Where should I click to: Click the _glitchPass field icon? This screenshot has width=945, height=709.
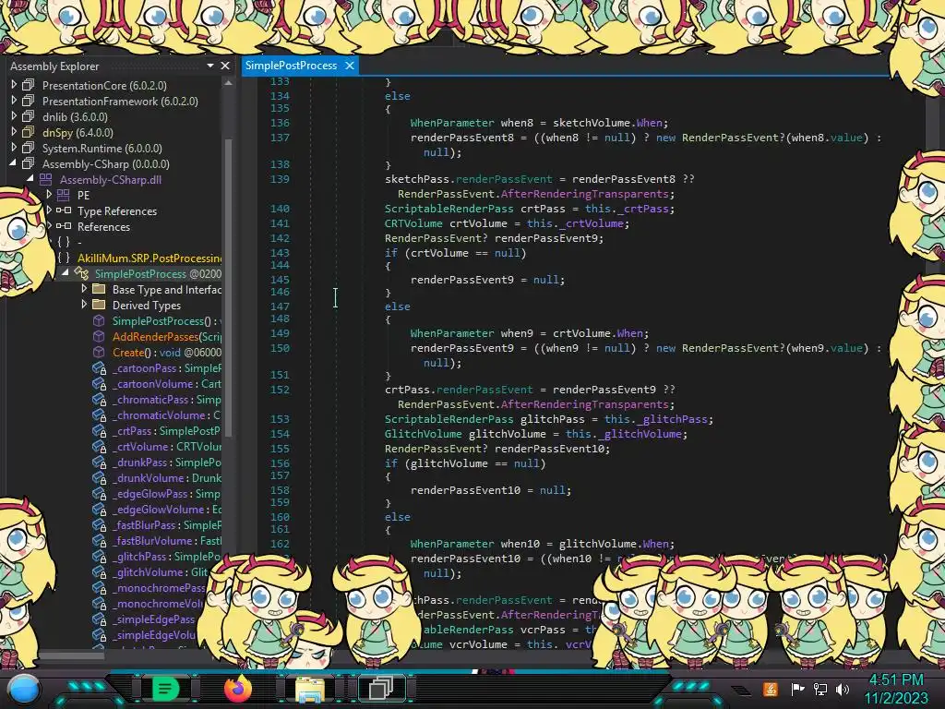pos(99,556)
